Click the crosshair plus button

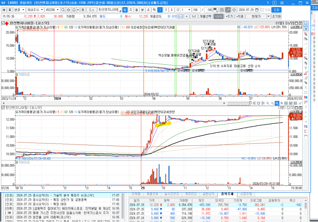186,16
